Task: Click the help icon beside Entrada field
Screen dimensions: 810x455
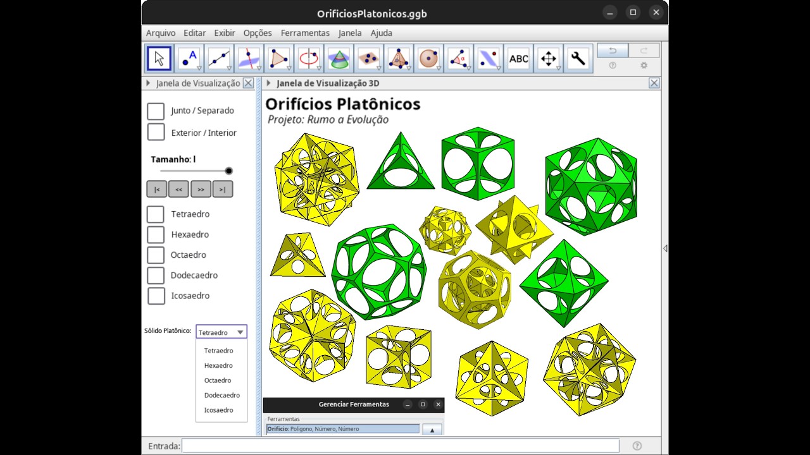Action: pyautogui.click(x=637, y=446)
